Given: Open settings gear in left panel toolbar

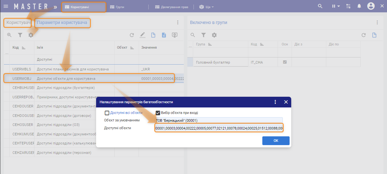Looking at the screenshot, I should 31,35.
